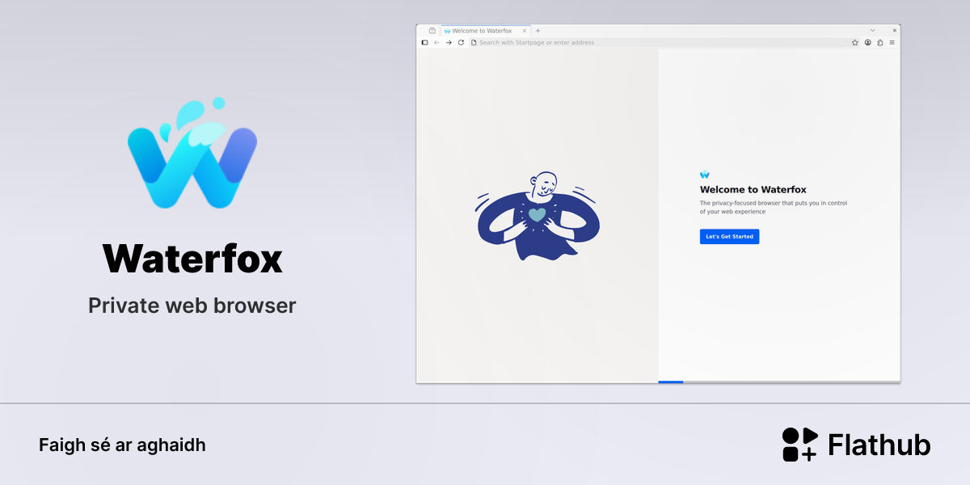Screen dimensions: 970x485
Task: Go forward with the forward arrow
Action: [449, 42]
